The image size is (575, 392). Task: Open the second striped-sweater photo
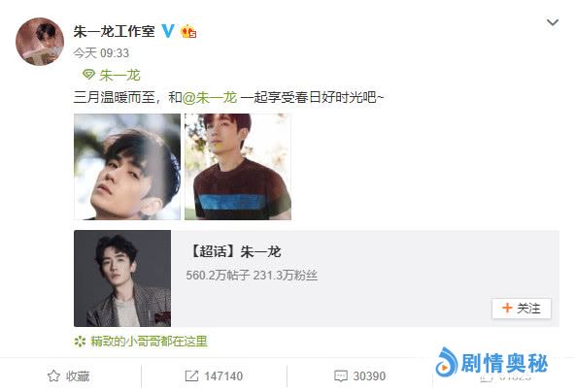(238, 167)
